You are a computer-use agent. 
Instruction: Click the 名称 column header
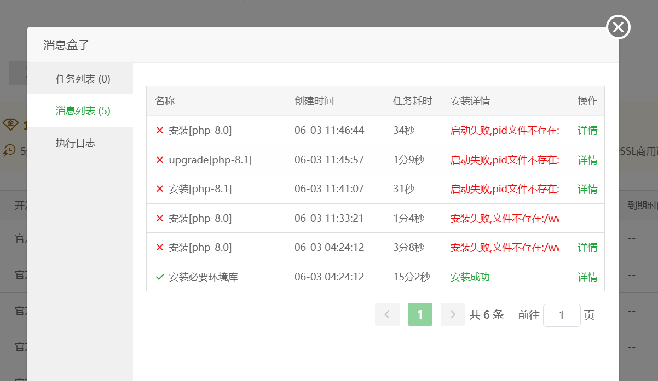165,101
